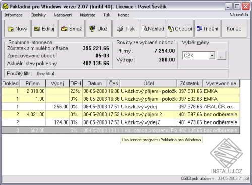This screenshot has width=252, height=185.
Task: Select the Ukázkový příjem 2 purpose cell
Action: pos(149,114)
